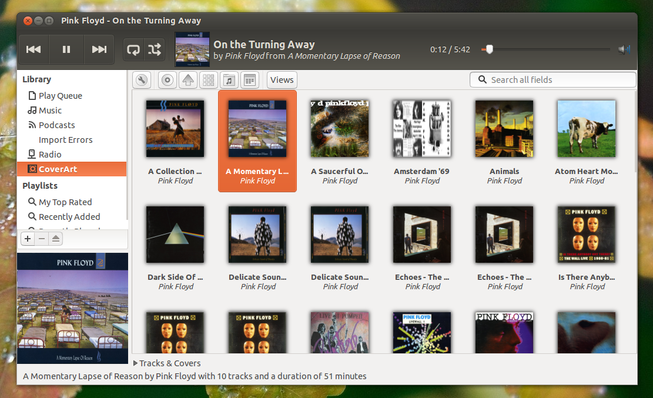This screenshot has width=653, height=398.
Task: Click the add playlist plus button
Action: [x=28, y=239]
